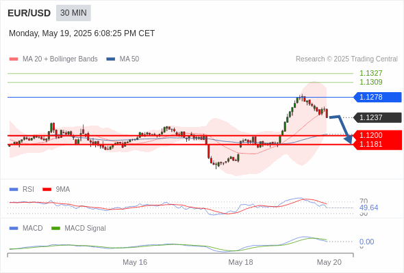Click the black 1.1237 current price tag
This screenshot has height=273, width=404.
click(x=377, y=117)
